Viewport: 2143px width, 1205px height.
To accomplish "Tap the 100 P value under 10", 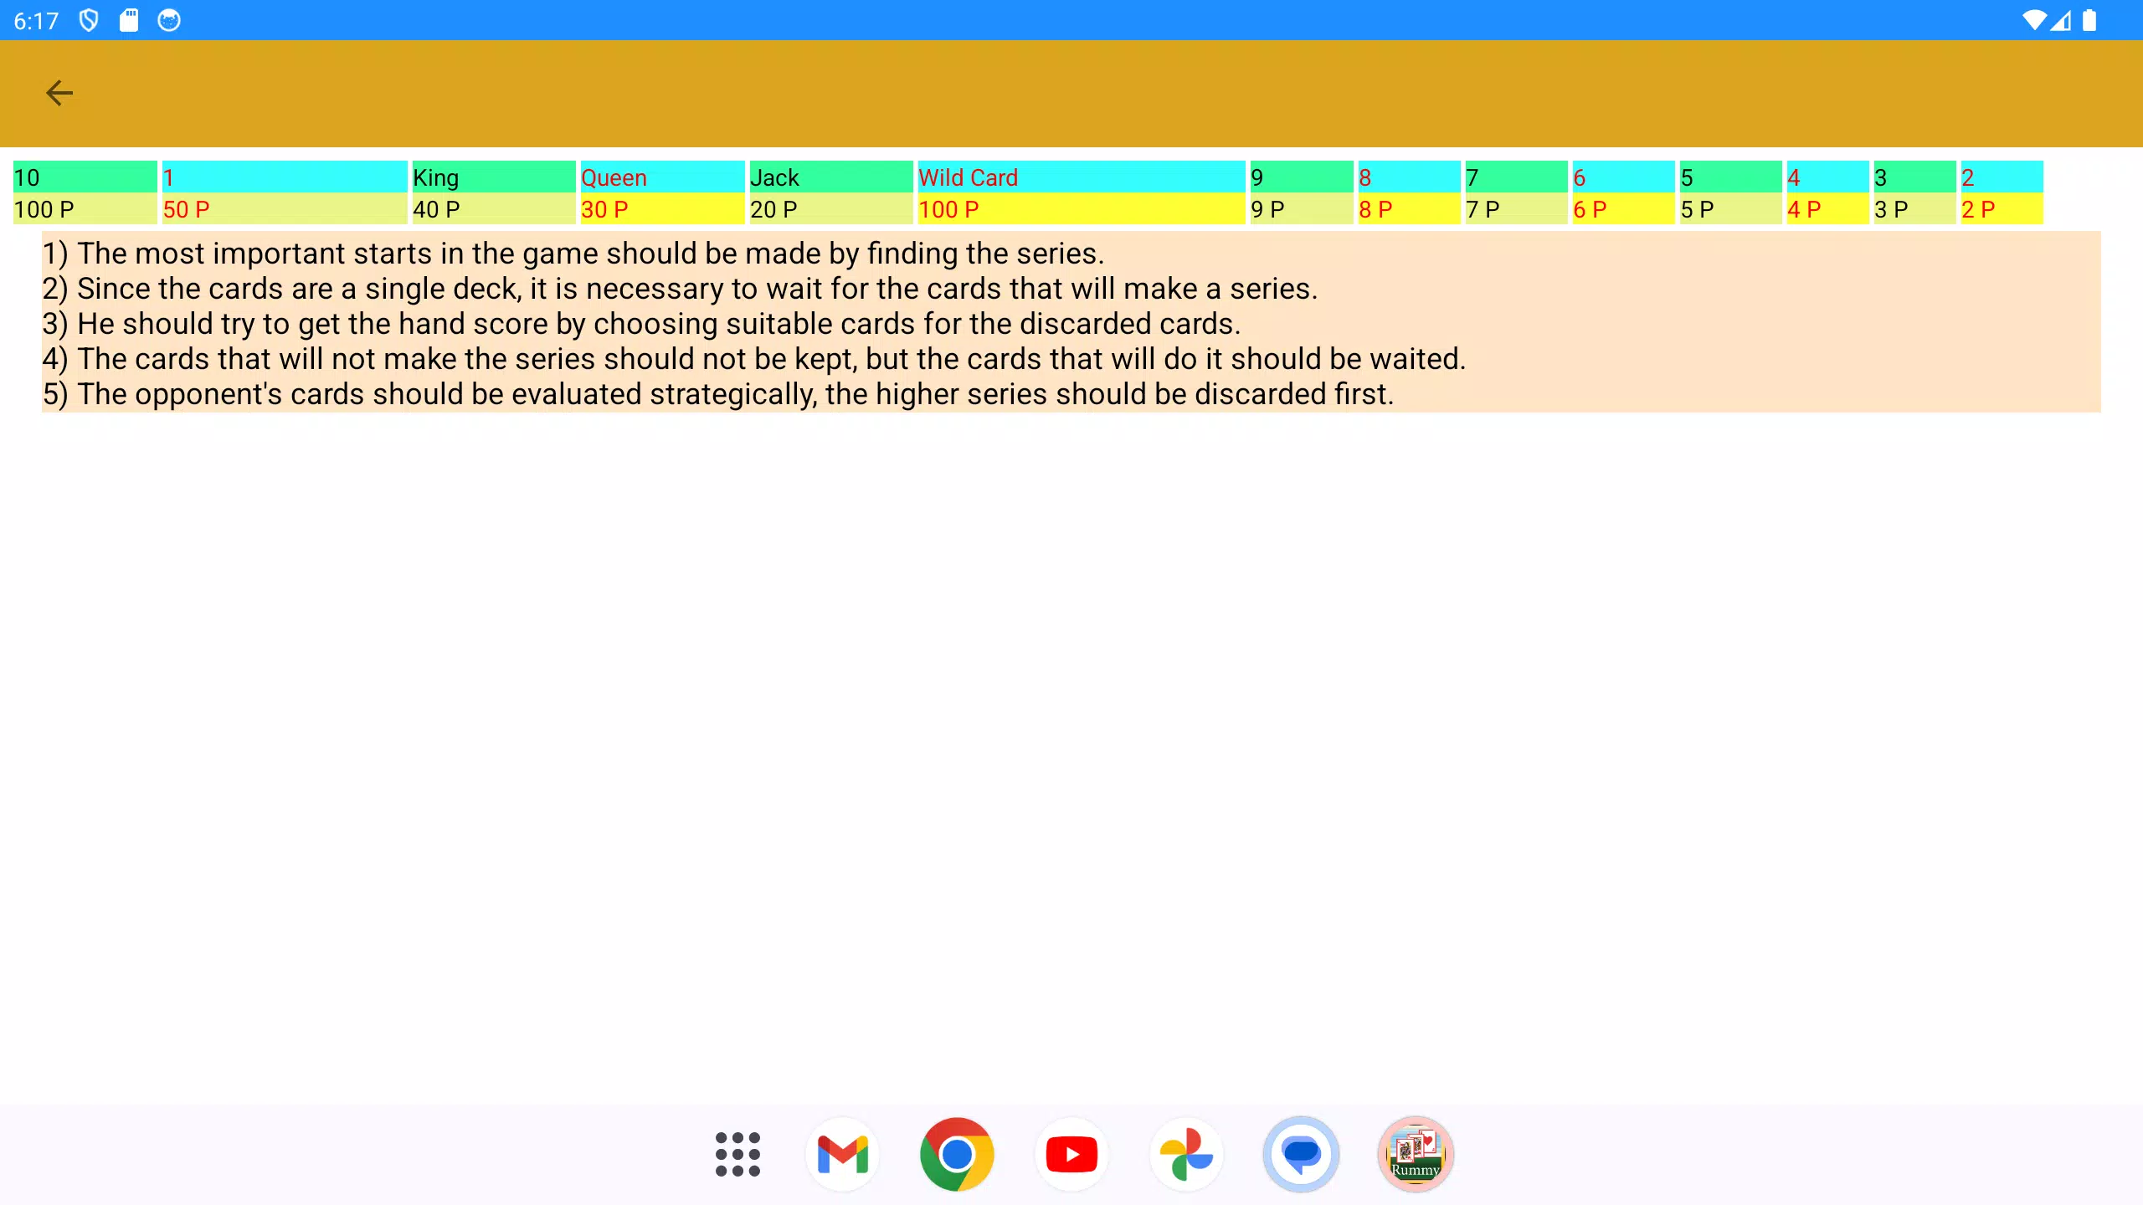I will pos(84,209).
